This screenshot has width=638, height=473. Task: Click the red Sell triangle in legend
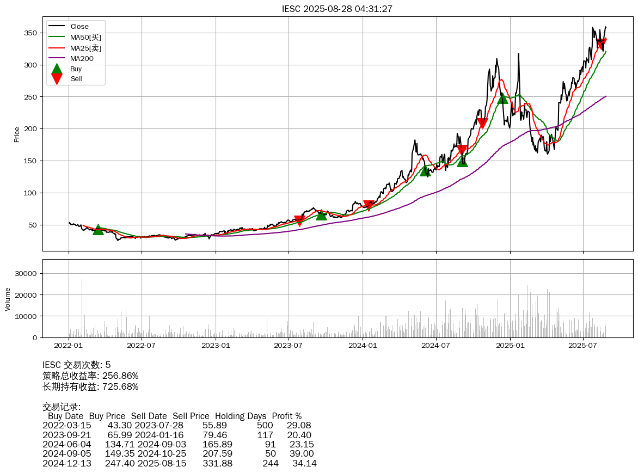[x=57, y=79]
